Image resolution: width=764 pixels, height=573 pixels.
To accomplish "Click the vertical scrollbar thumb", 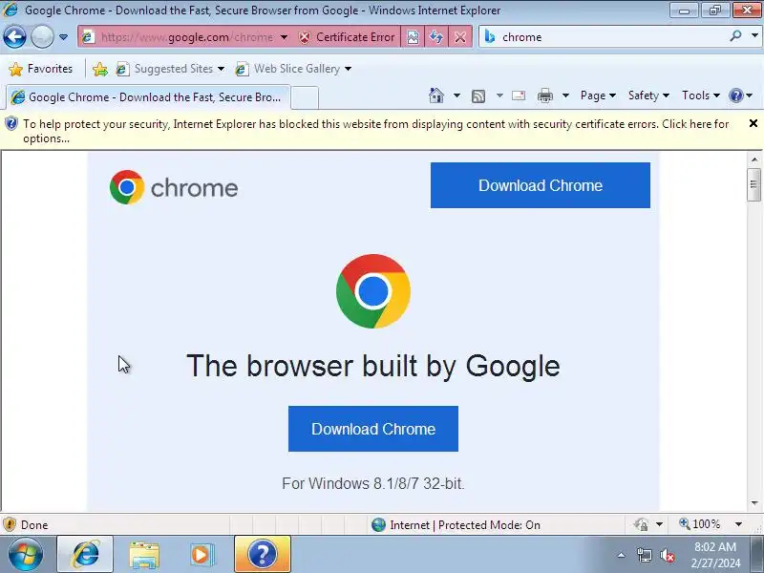I will [754, 184].
